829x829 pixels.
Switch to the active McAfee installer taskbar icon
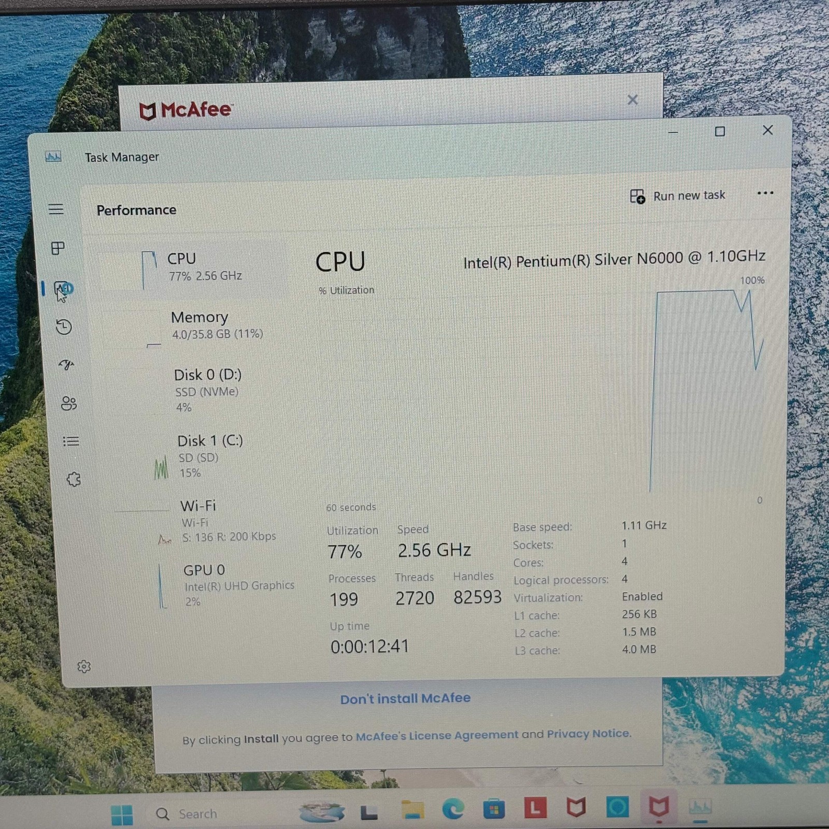pyautogui.click(x=659, y=806)
